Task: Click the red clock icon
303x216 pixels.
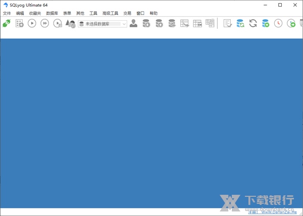Action: point(278,23)
